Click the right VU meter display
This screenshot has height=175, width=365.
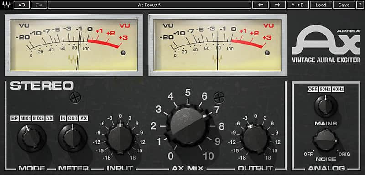pyautogui.click(x=218, y=45)
